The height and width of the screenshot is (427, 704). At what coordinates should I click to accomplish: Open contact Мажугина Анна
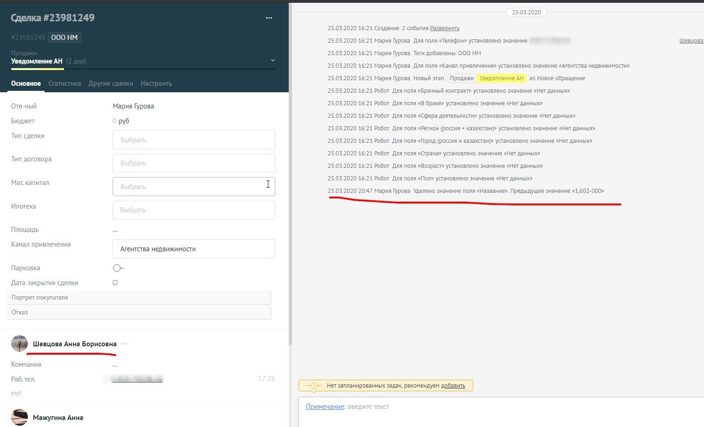click(58, 418)
